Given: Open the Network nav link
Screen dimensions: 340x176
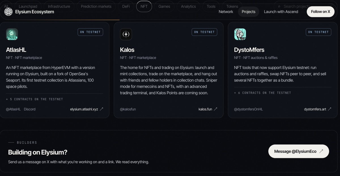Looking at the screenshot, I should click(226, 12).
